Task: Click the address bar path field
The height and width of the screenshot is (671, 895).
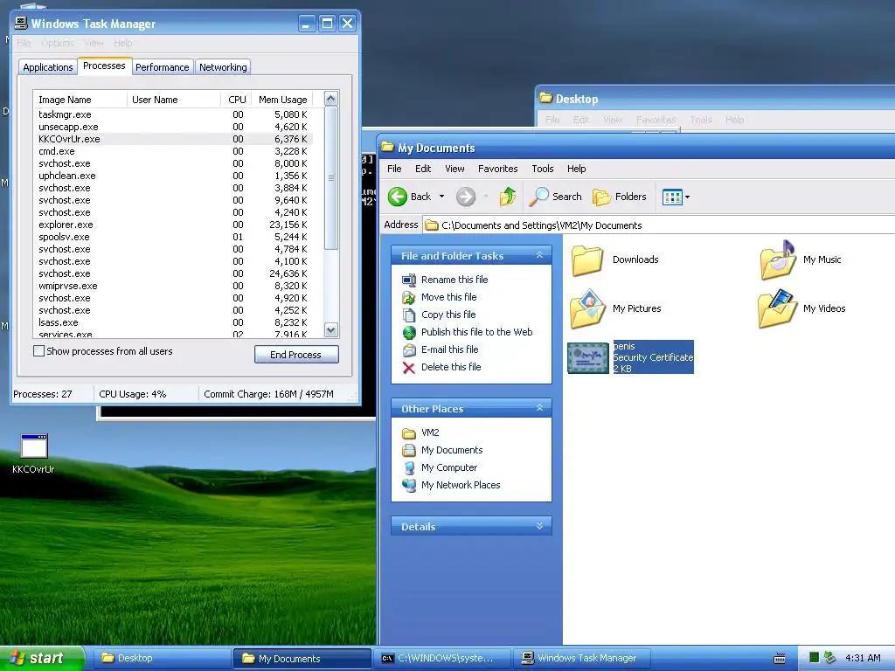Action: [x=659, y=225]
